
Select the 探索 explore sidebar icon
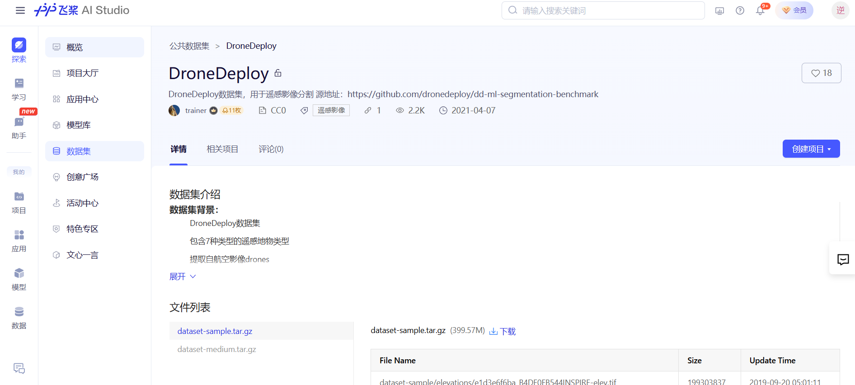pos(19,50)
